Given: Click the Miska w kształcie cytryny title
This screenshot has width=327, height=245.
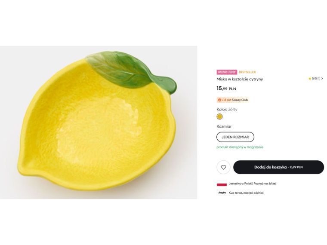Looking at the screenshot, I should click(x=240, y=79).
